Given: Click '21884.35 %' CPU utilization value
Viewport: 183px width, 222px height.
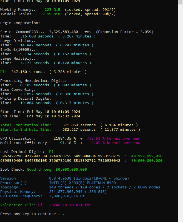Looking at the screenshot, I should 65,138.
